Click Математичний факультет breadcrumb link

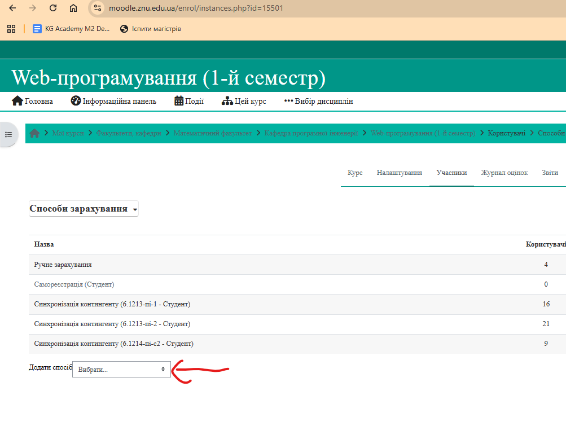point(213,133)
